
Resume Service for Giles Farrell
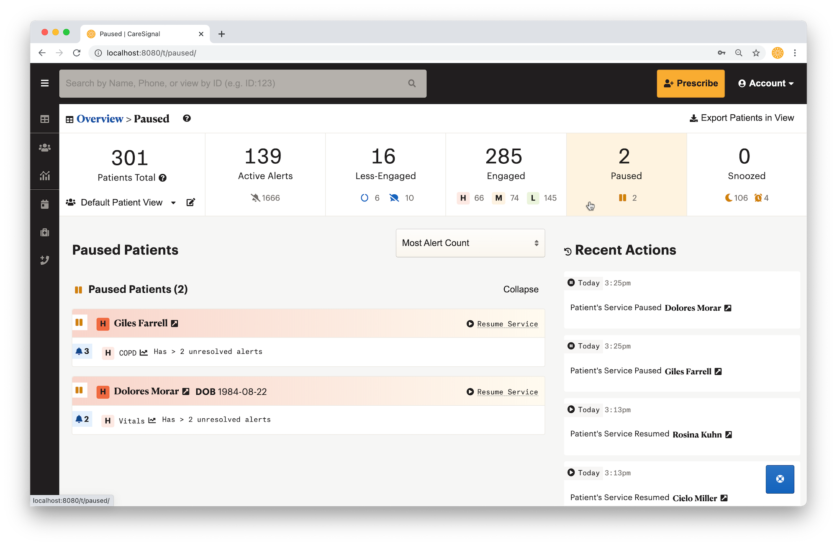[502, 324]
